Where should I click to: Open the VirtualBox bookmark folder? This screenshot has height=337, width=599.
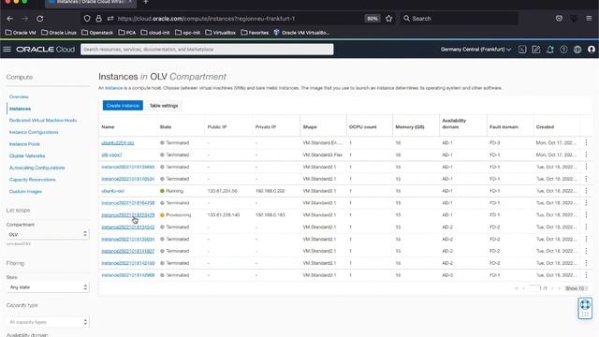click(221, 33)
